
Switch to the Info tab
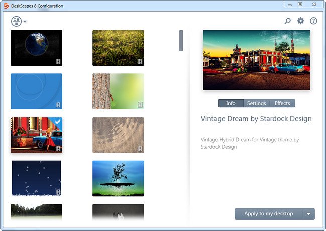tap(231, 103)
